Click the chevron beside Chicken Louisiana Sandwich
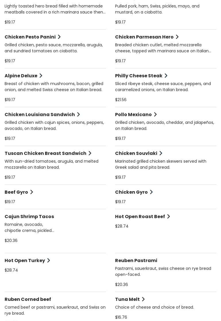 pyautogui.click(x=78, y=114)
